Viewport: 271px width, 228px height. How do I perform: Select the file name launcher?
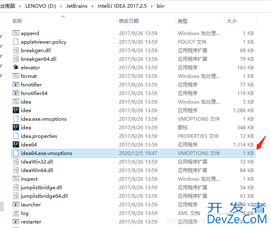(x=31, y=204)
